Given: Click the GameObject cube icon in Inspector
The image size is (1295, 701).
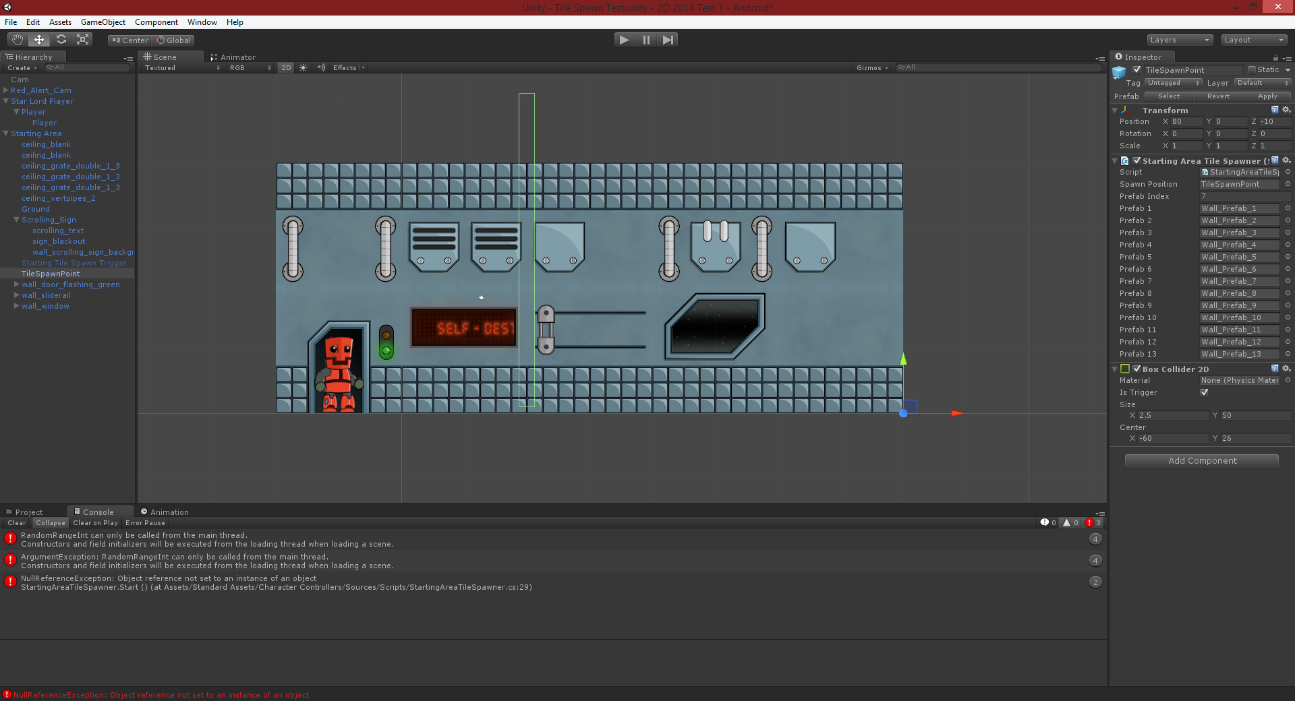Looking at the screenshot, I should (x=1120, y=71).
